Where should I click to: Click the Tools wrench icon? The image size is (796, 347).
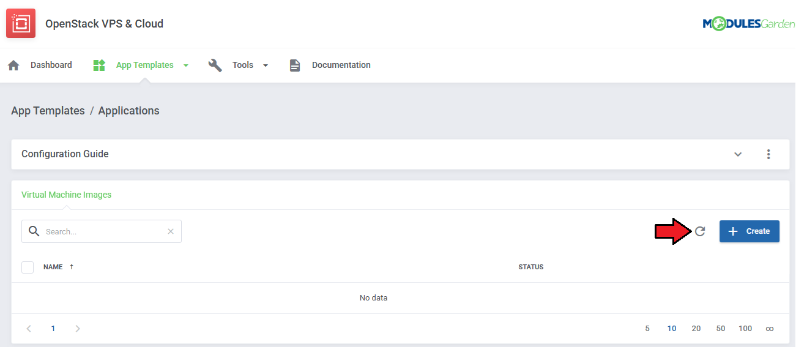[x=215, y=65]
